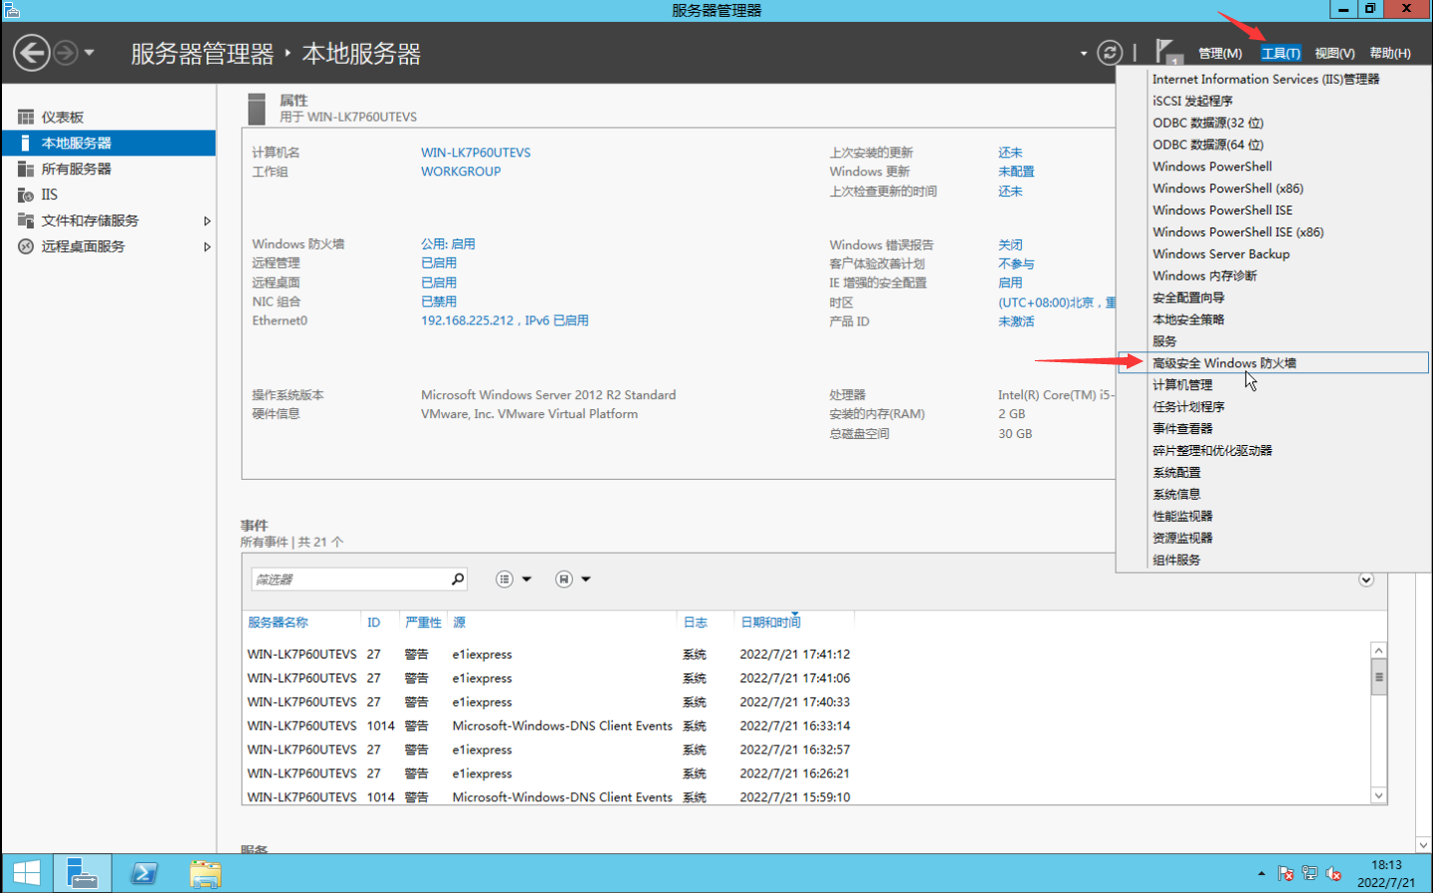Click the WORKGROUP link
This screenshot has height=893, width=1433.
point(461,172)
